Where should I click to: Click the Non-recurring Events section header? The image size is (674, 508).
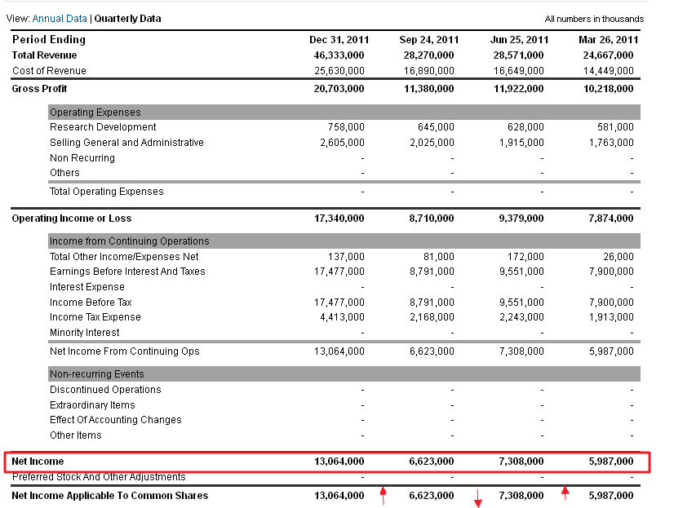pyautogui.click(x=96, y=374)
